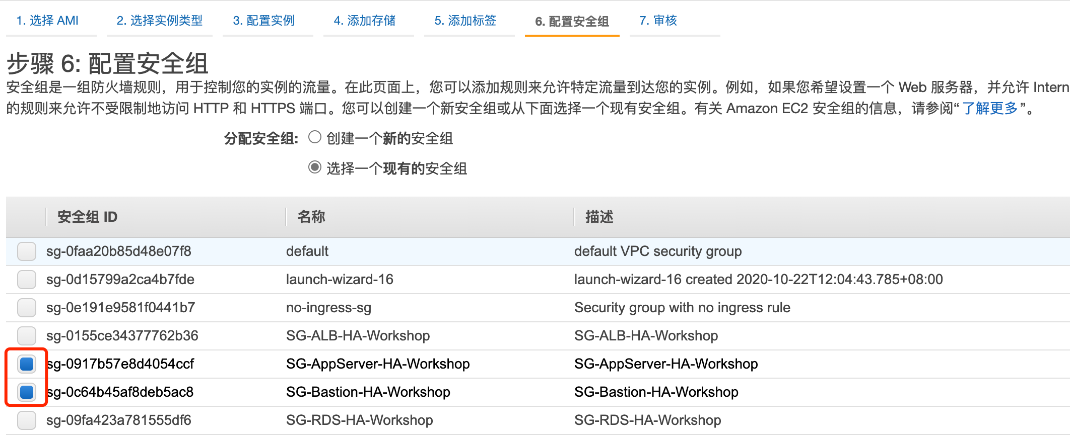Screen dimensions: 1070x442
Task: Go to step 1 选择 AMI tab
Action: point(47,21)
